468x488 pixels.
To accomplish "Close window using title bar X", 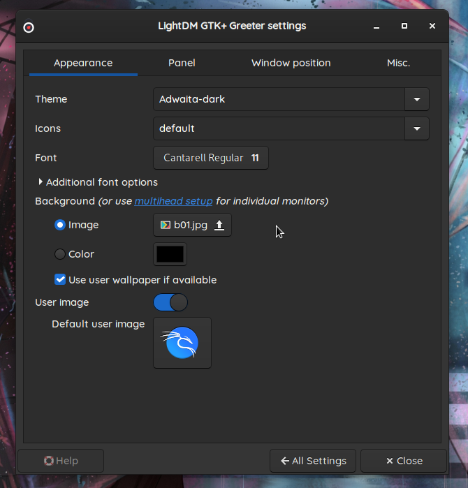I will point(432,26).
